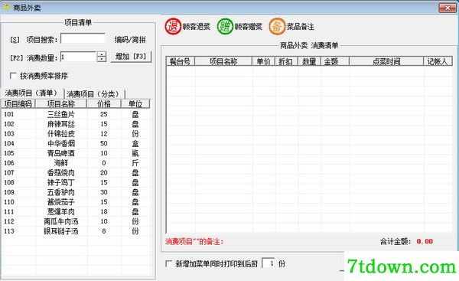Select item 麻辣耳丝
The height and width of the screenshot is (281, 459).
pyautogui.click(x=61, y=124)
